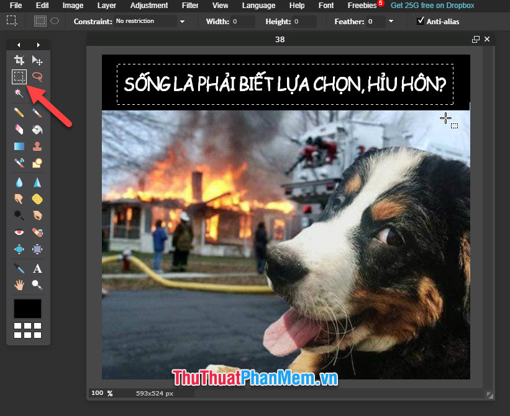Open the Adjustment menu

(x=149, y=6)
